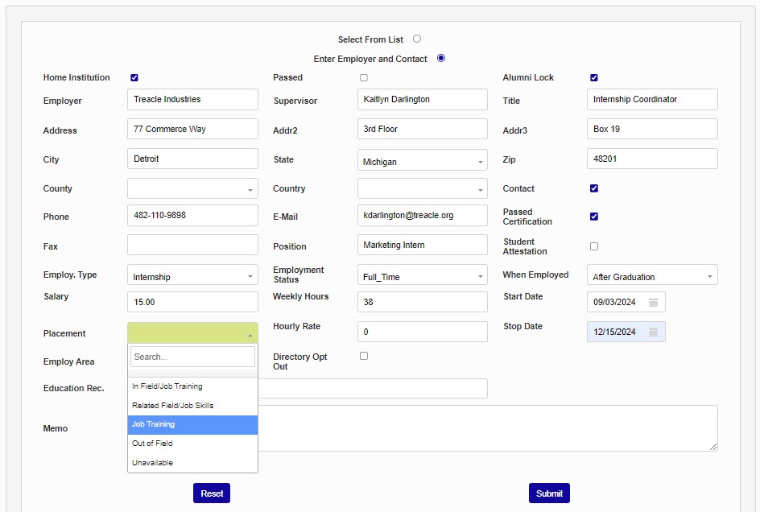Expand the Employment Status Full_Time dropdown
The height and width of the screenshot is (512, 760).
click(x=422, y=276)
